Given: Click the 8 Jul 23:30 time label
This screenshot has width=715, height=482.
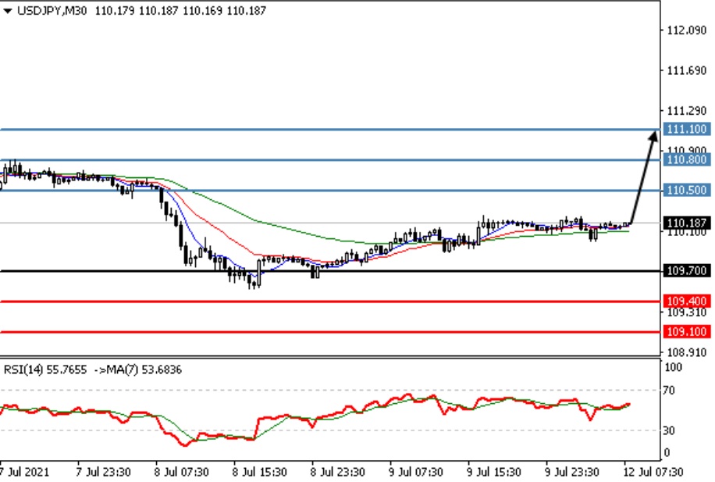Looking at the screenshot, I should coord(337,472).
